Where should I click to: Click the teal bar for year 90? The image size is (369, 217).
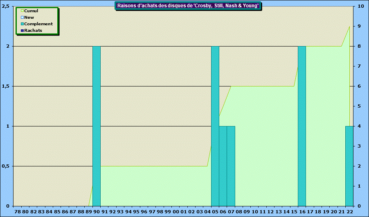97,126
